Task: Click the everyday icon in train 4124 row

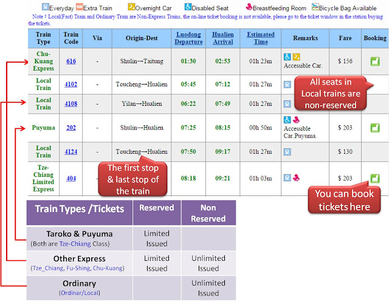Action: point(287,151)
